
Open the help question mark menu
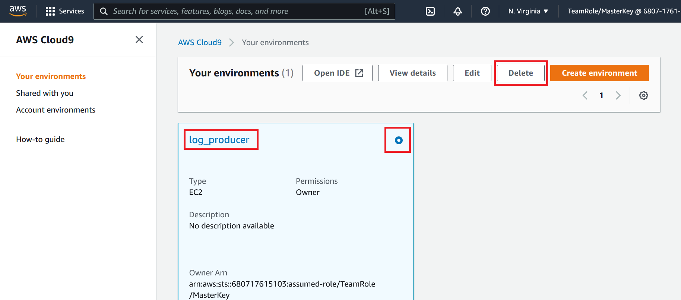coord(485,11)
